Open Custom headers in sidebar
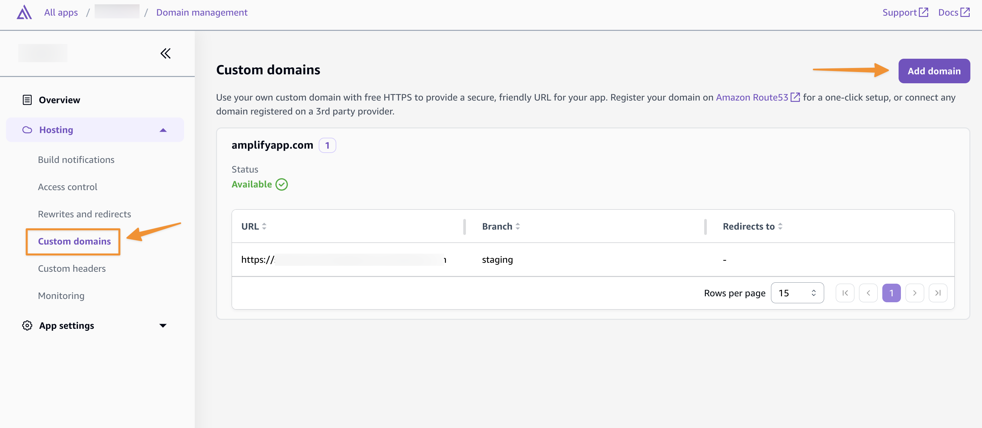The height and width of the screenshot is (428, 982). 72,269
